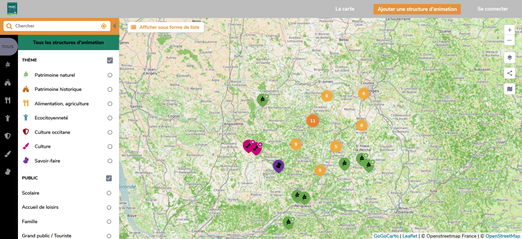The height and width of the screenshot is (239, 522).
Task: Select the hand icon in black sidebar
Action: 7,171
